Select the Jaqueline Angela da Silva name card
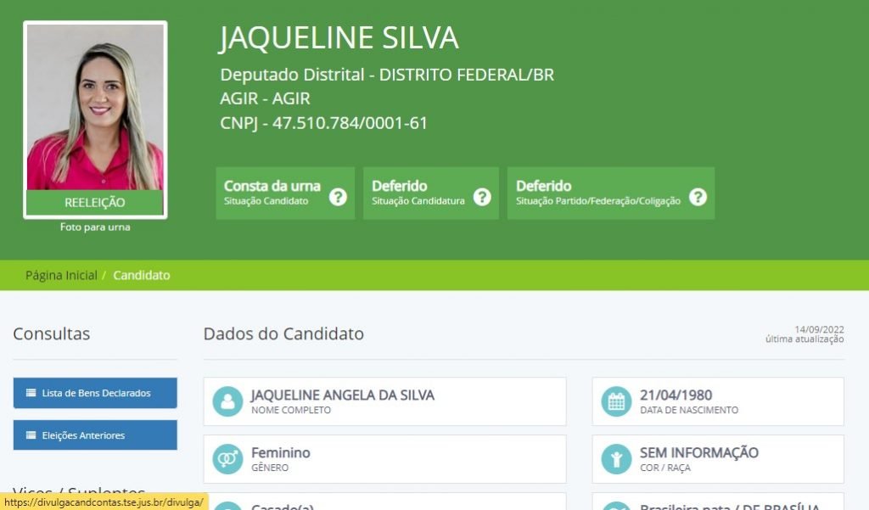Image resolution: width=869 pixels, height=510 pixels. click(385, 402)
